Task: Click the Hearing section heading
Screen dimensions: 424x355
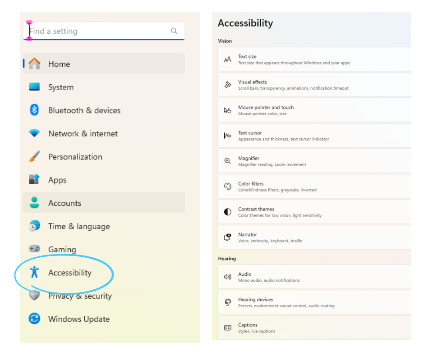Action: tap(227, 259)
